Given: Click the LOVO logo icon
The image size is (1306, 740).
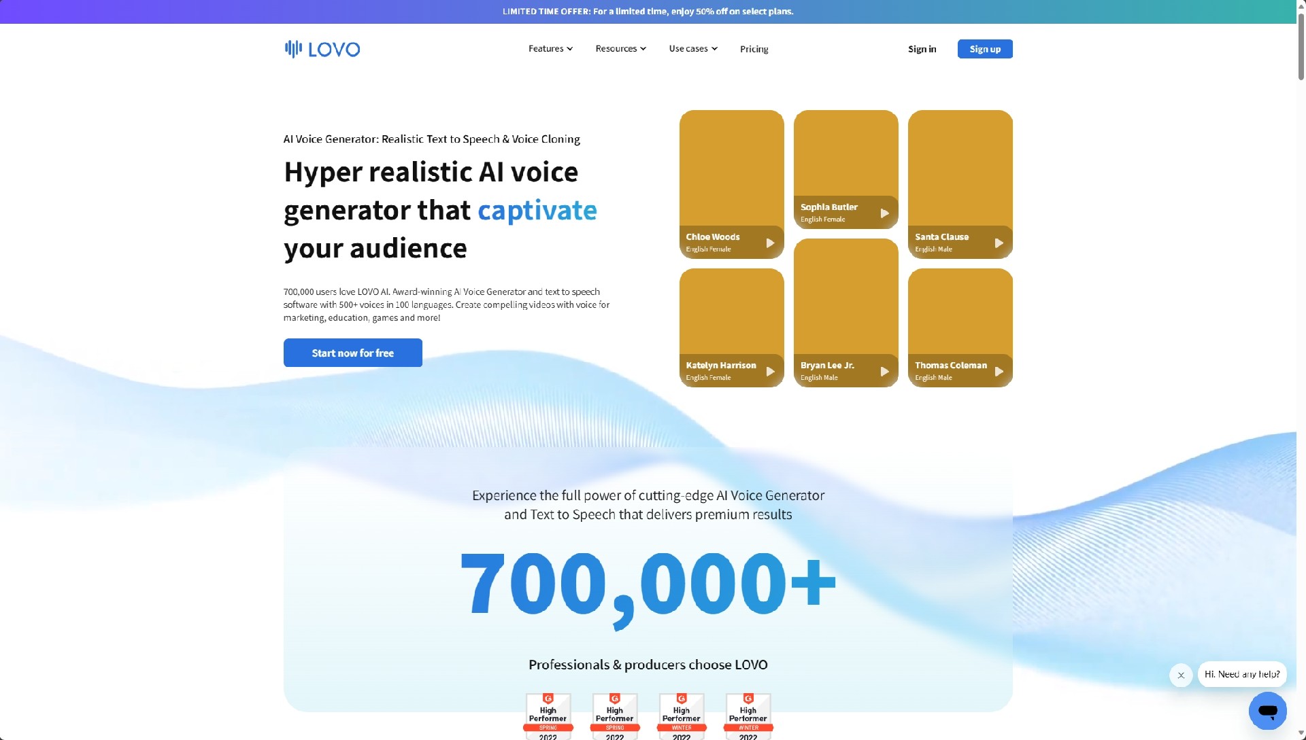Looking at the screenshot, I should coord(293,49).
